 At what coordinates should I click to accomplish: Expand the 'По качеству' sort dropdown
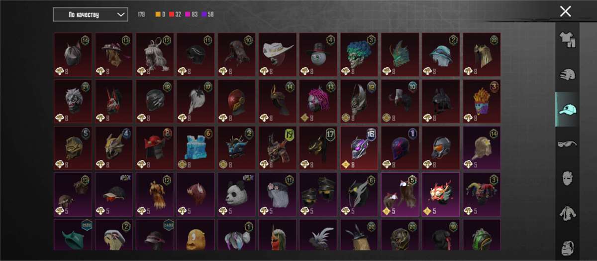pos(91,14)
